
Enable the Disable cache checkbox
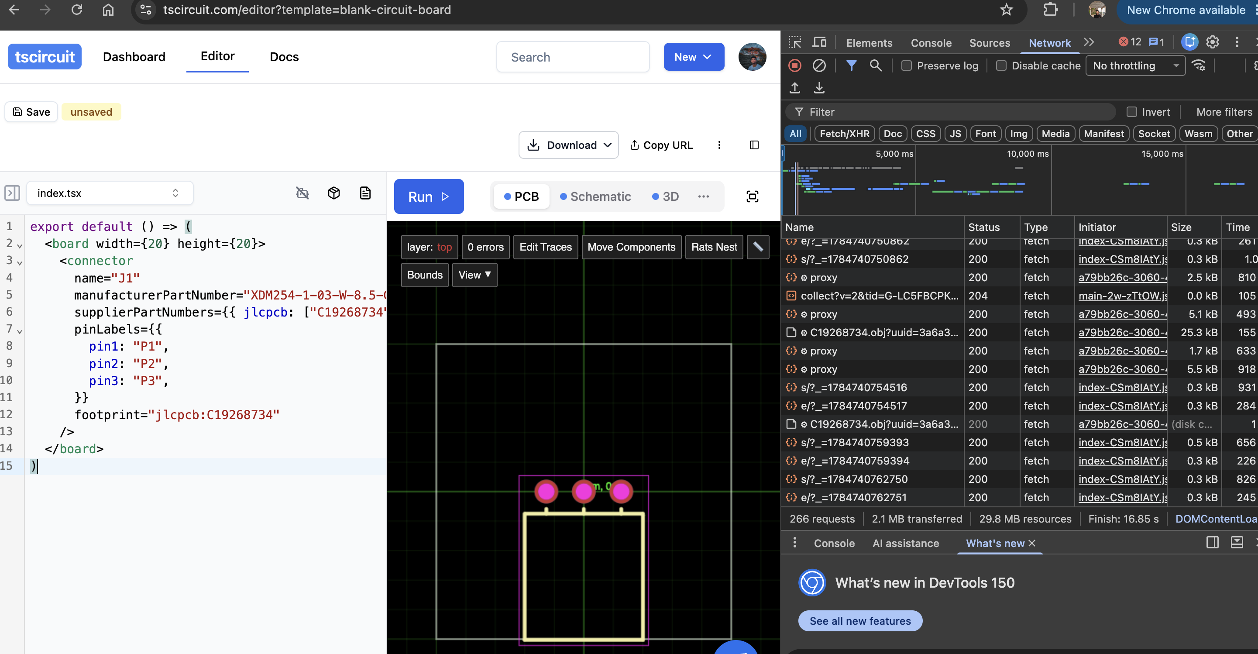point(1001,65)
